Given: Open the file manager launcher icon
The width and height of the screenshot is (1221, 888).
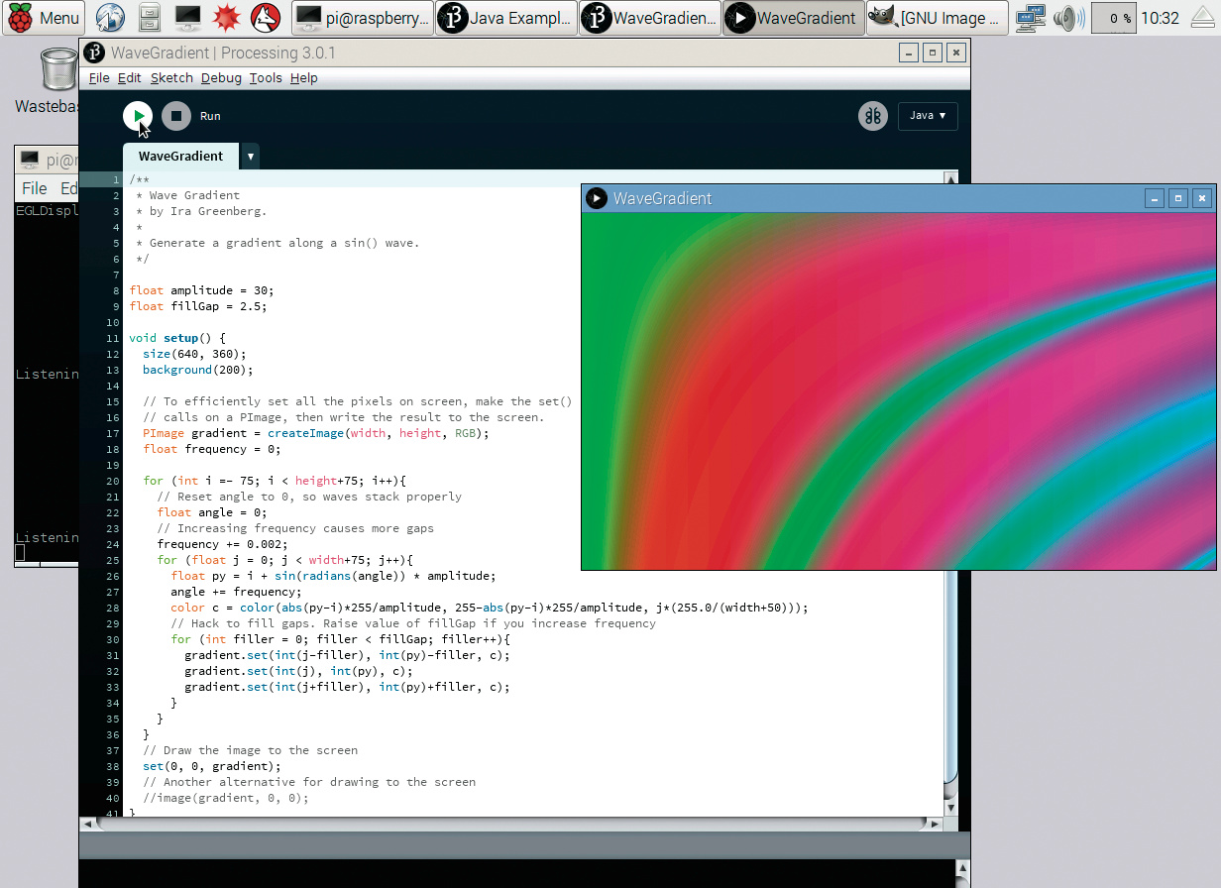Looking at the screenshot, I should (150, 18).
